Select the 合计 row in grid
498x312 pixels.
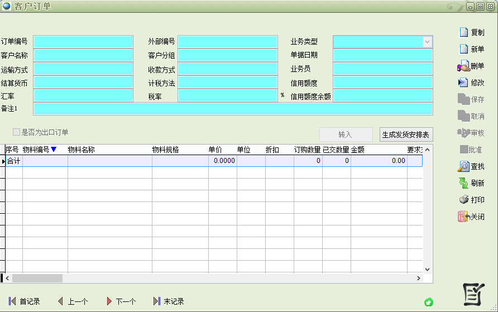(13, 161)
